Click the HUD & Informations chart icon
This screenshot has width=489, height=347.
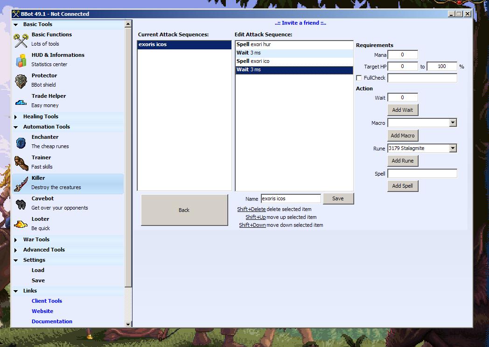coord(21,60)
